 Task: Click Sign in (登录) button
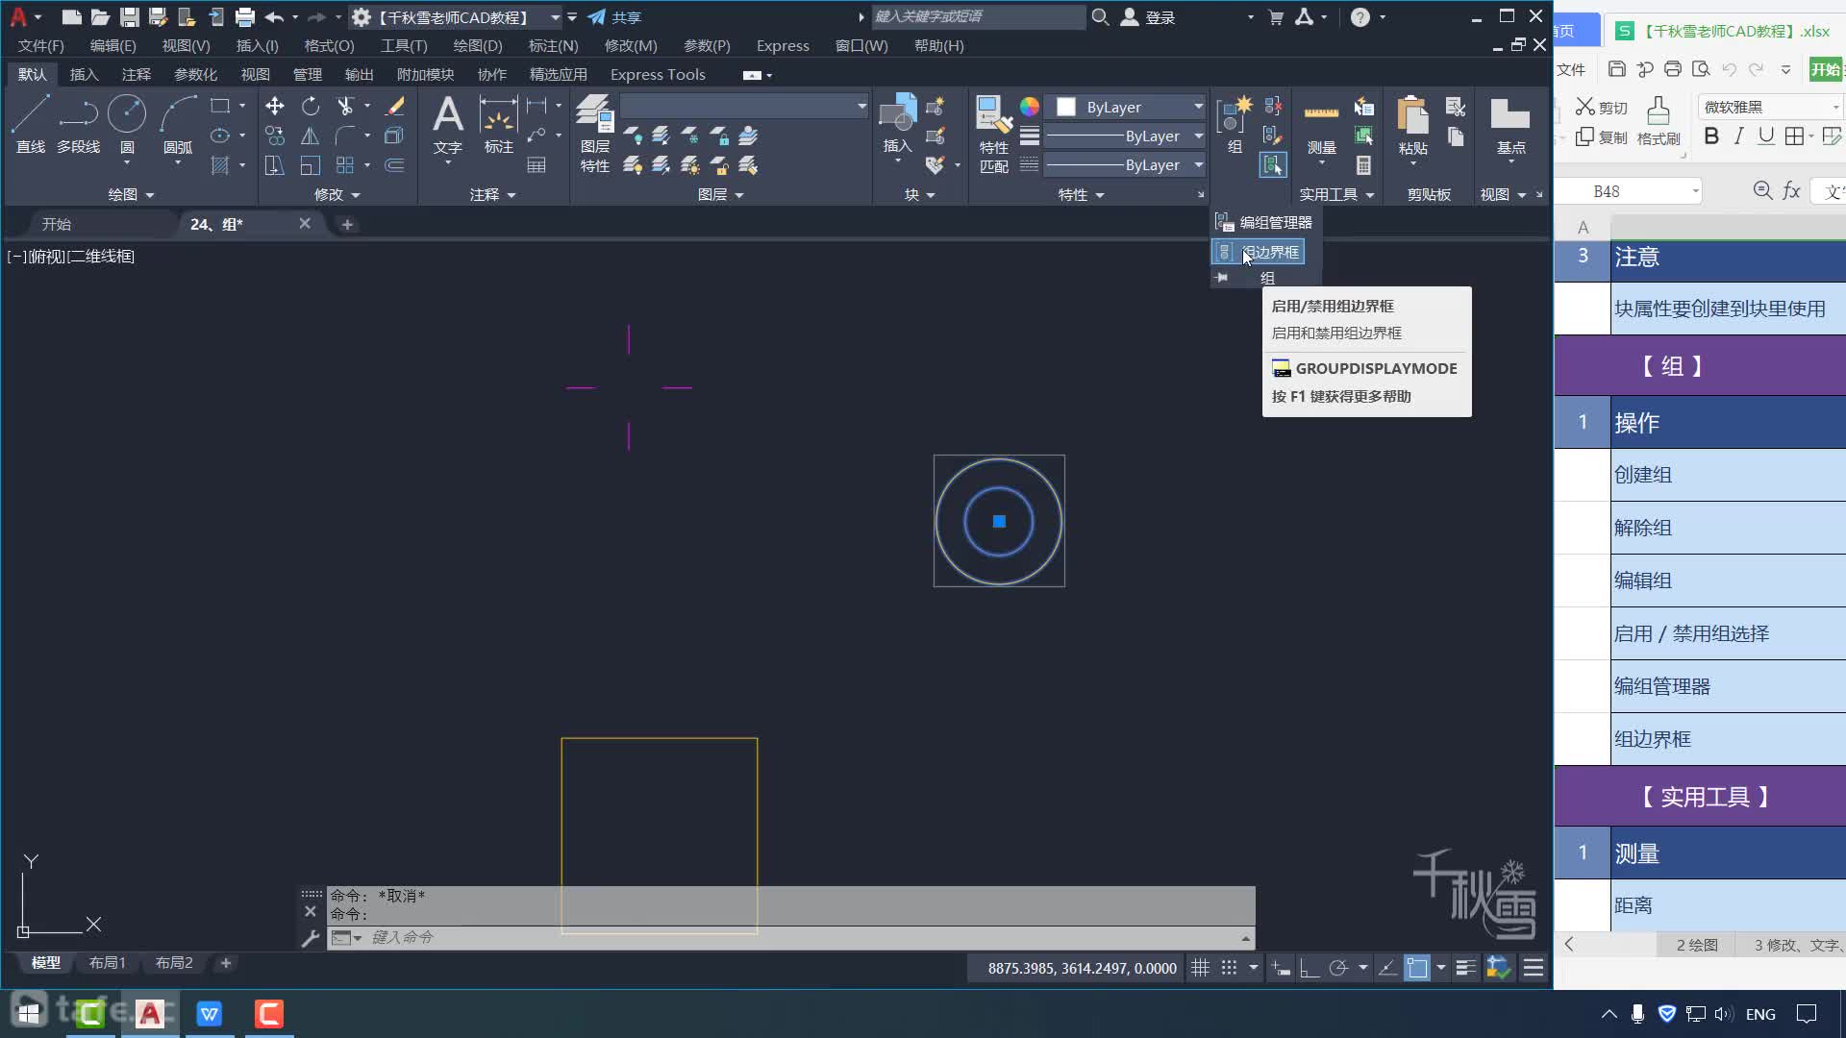(1149, 17)
